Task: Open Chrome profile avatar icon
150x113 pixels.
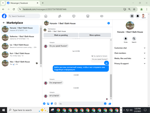Action: (141, 9)
